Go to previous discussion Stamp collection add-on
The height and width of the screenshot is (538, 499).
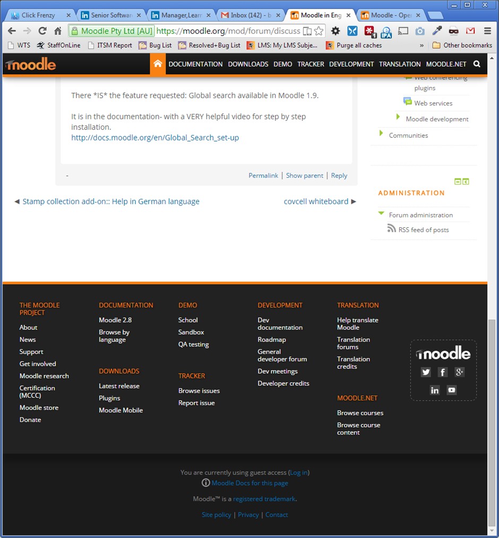pyautogui.click(x=111, y=201)
